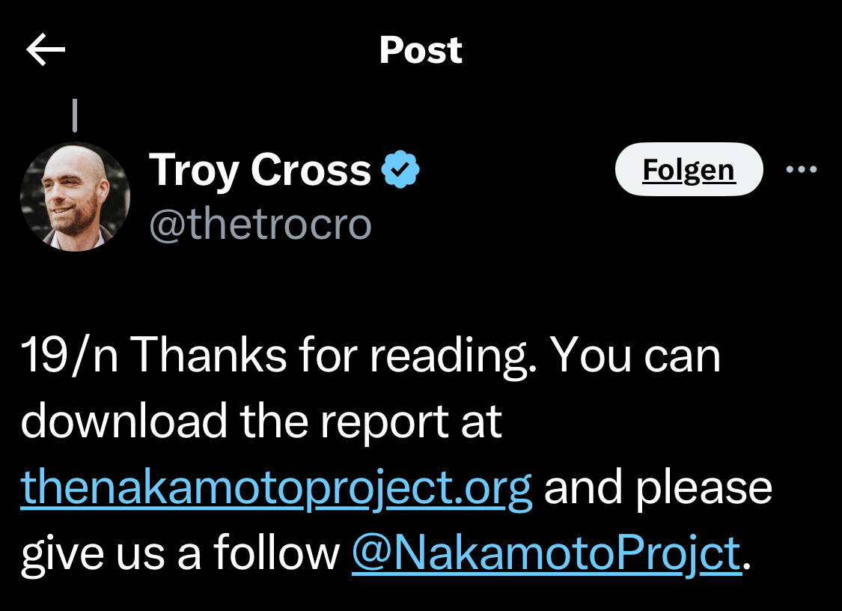Viewport: 842px width, 611px height.
Task: Click the @thetrocro handle
Action: pos(260,223)
